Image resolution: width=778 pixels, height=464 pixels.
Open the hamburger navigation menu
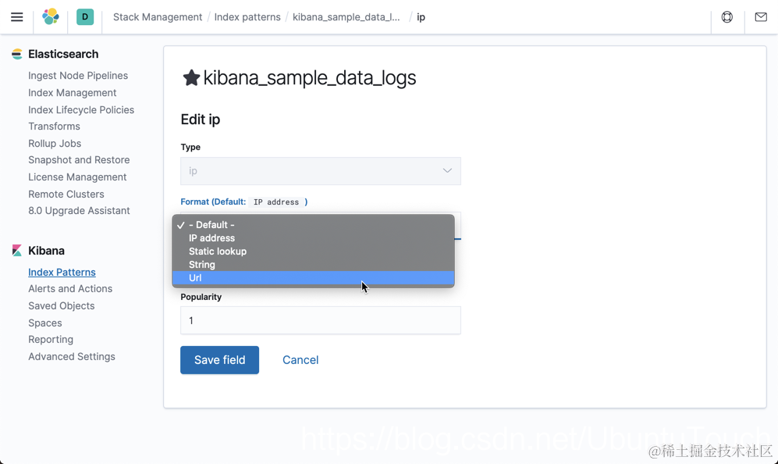(x=17, y=17)
